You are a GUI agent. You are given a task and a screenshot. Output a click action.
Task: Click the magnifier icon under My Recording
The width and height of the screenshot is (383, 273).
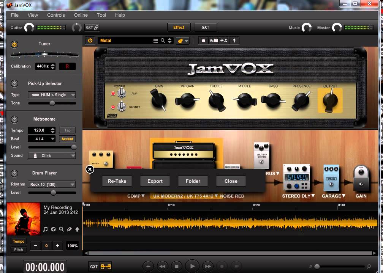click(x=61, y=229)
